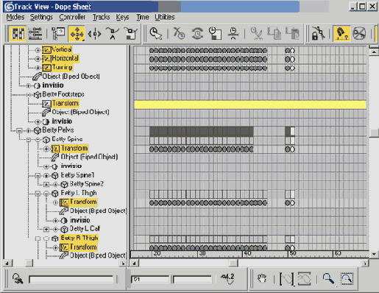
Task: Select Betty Footsteps in the hierarchy
Action: click(63, 94)
